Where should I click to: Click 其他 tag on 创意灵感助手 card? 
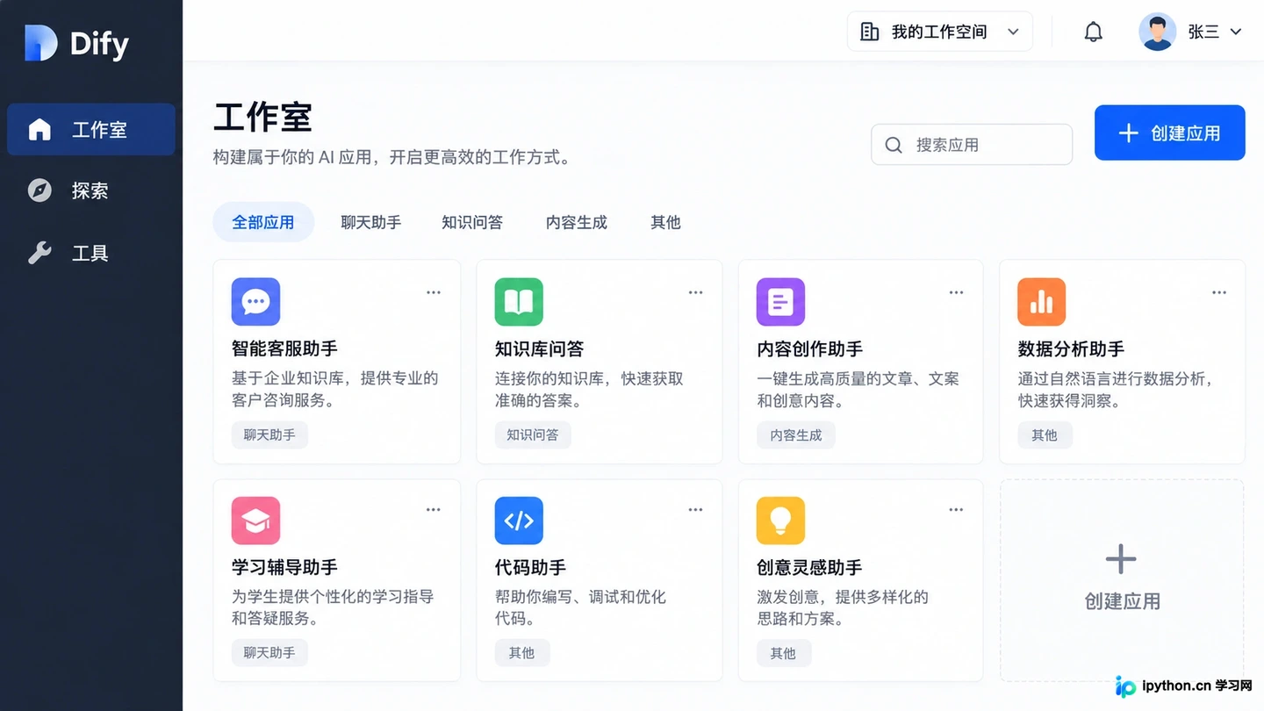point(783,652)
